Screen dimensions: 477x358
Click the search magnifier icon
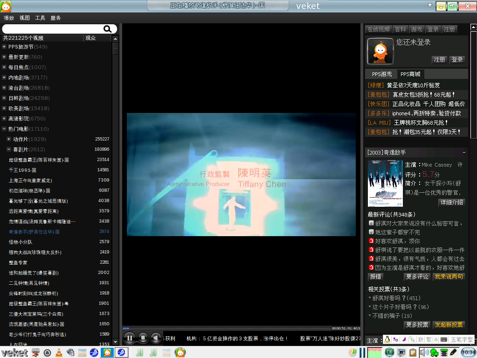click(x=107, y=29)
